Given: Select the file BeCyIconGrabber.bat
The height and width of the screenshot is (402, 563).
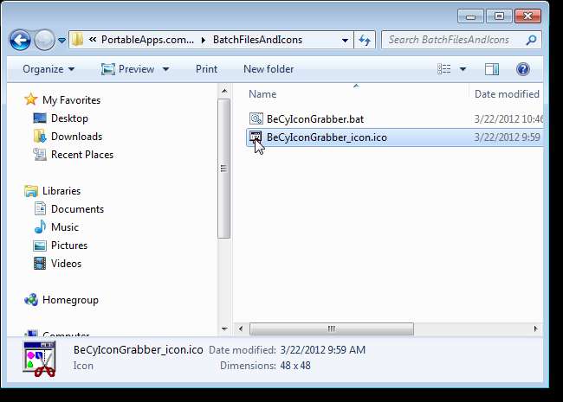Looking at the screenshot, I should point(315,119).
